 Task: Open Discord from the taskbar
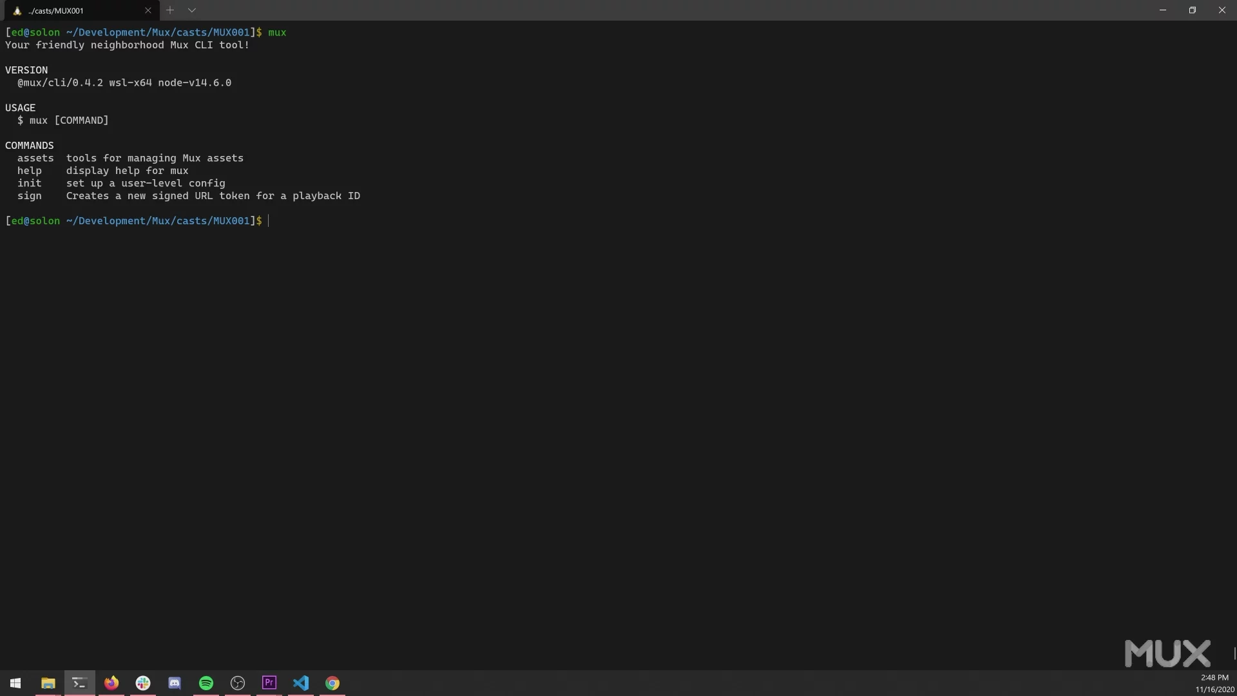175,683
